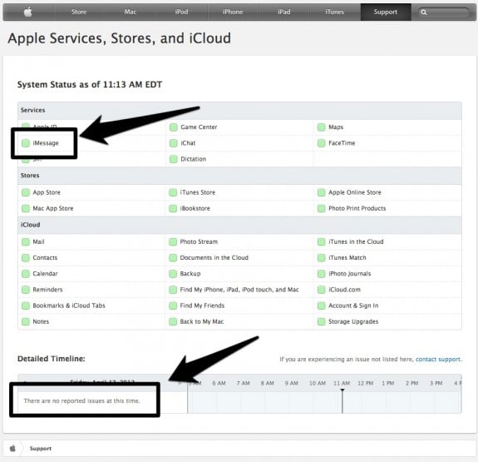Click the Storage Upgrades status icon
478x462 pixels.
(x=322, y=321)
